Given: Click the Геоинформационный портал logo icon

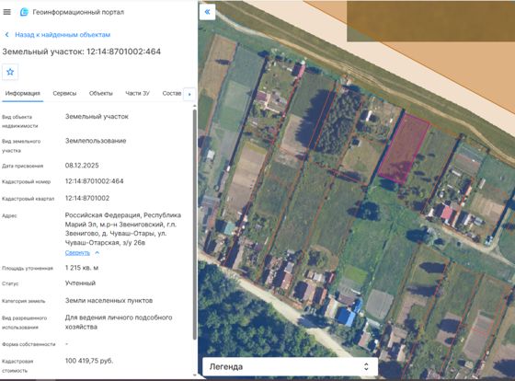Looking at the screenshot, I should 24,12.
